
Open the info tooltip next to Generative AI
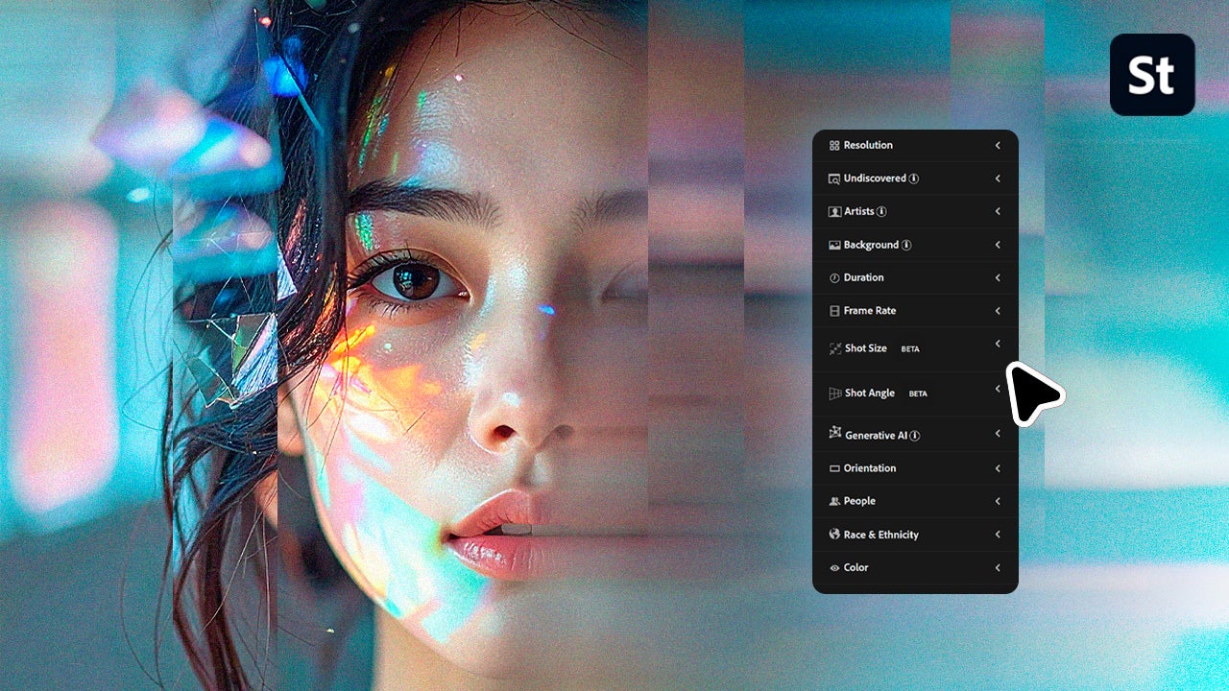pyautogui.click(x=915, y=436)
